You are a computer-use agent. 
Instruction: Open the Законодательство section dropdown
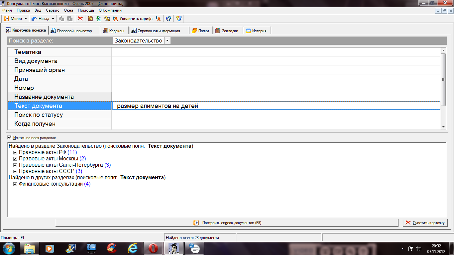coord(168,41)
